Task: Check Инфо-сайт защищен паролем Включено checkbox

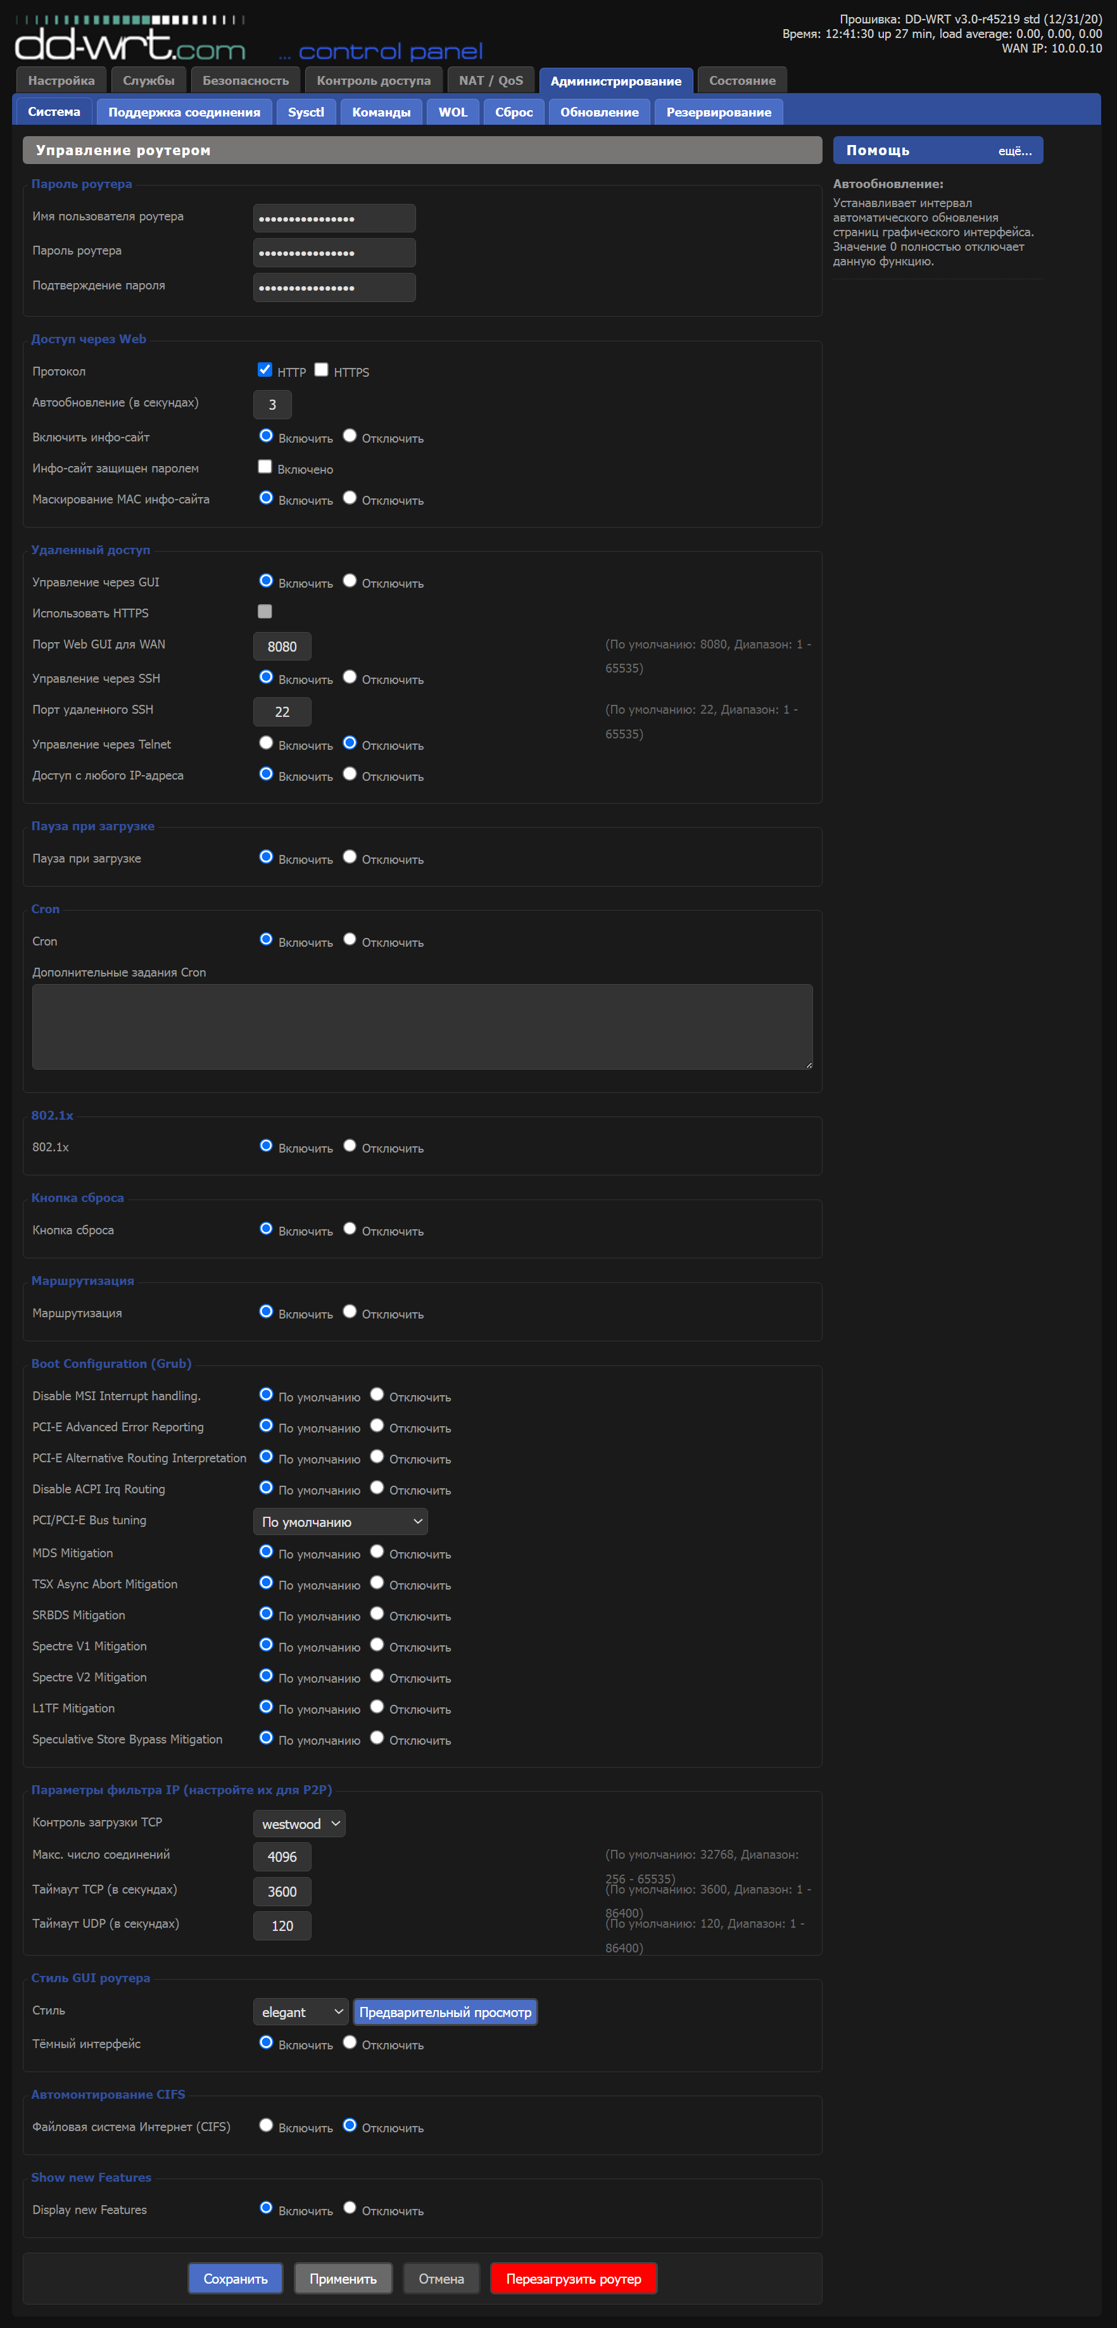Action: coord(265,466)
